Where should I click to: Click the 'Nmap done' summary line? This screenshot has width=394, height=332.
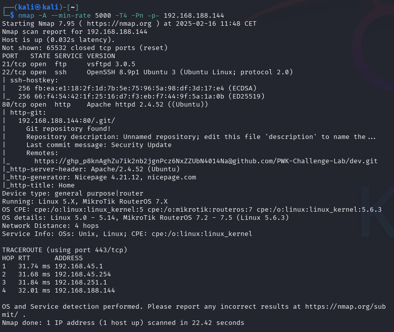pos(123,323)
